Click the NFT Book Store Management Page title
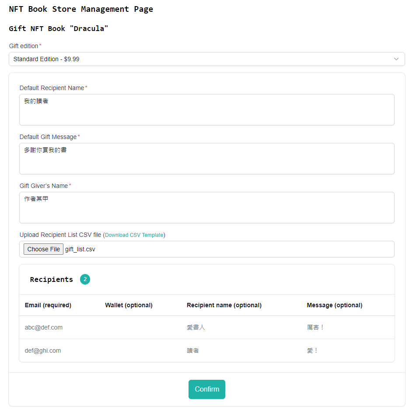416x413 pixels. [81, 9]
